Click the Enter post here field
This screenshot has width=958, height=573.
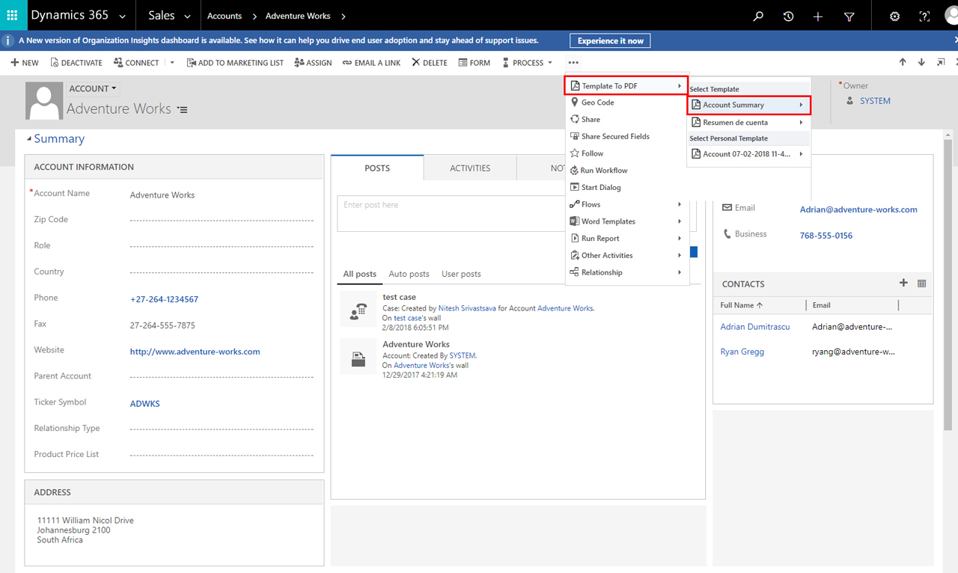pyautogui.click(x=449, y=213)
